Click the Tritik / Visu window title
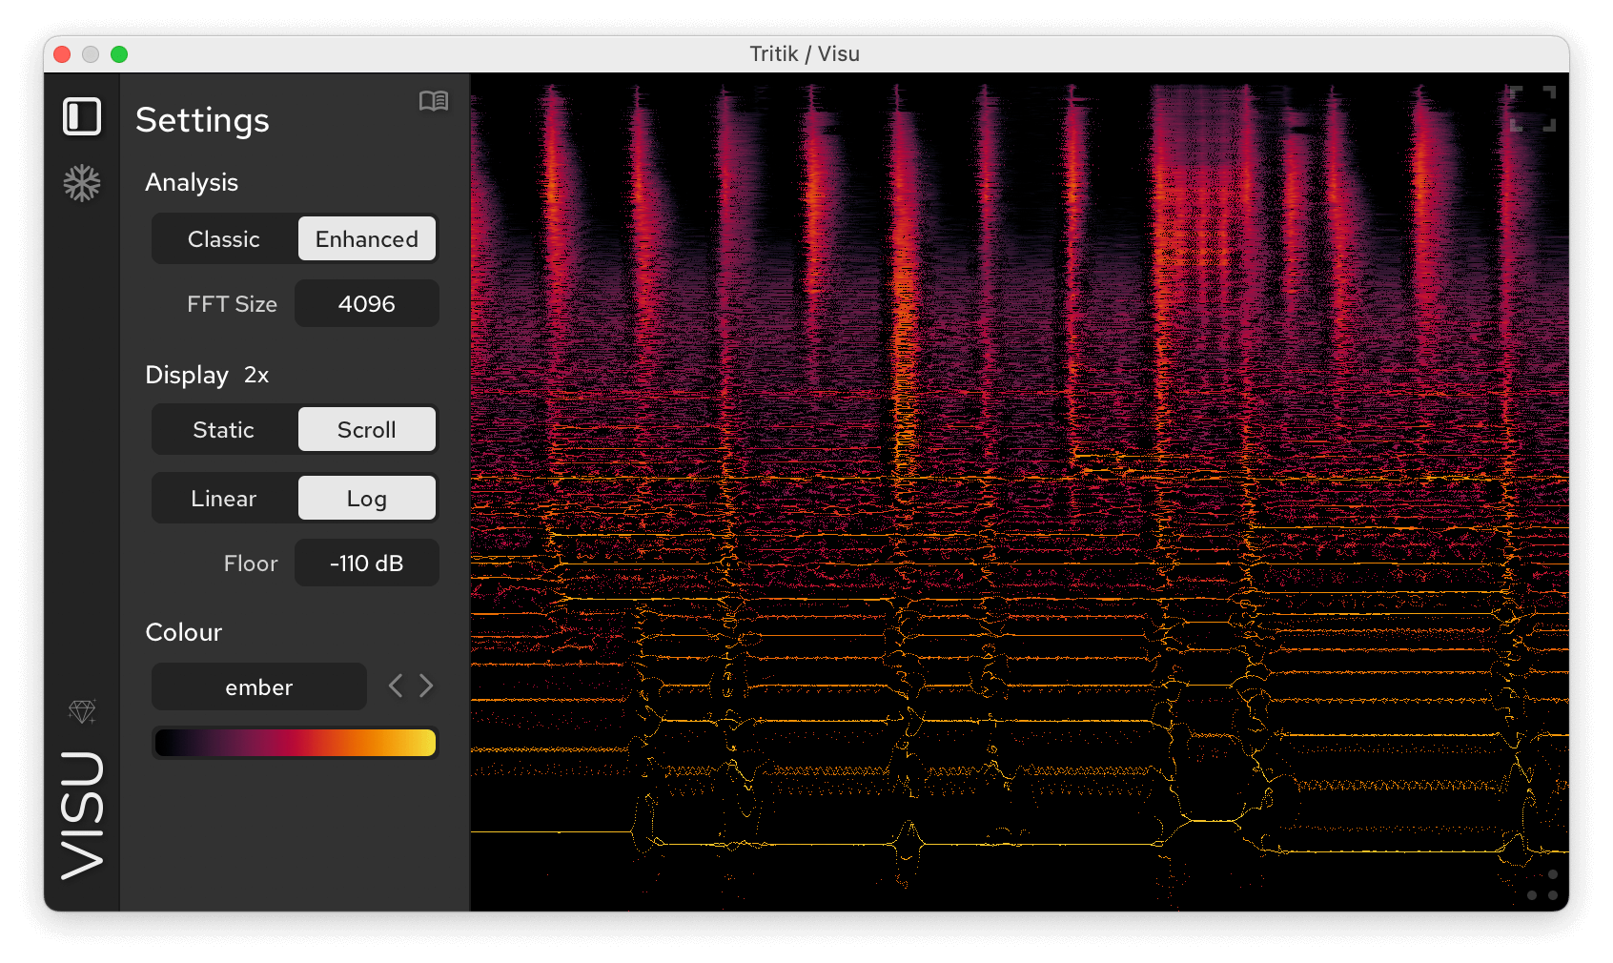Viewport: 1613px width, 963px height. 805,54
